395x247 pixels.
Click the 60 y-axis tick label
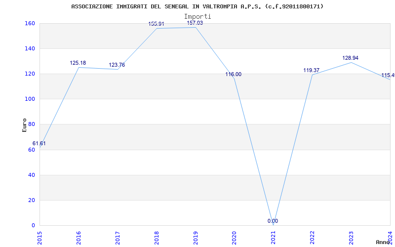click(31, 150)
